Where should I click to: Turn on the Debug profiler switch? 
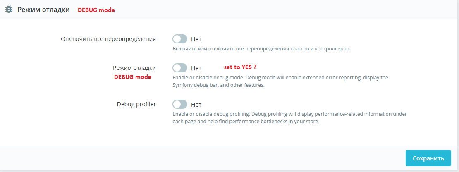pos(180,104)
